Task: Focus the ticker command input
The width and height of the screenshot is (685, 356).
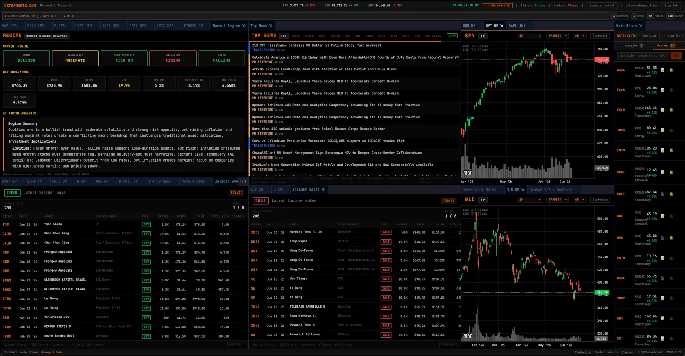Action: (306, 16)
